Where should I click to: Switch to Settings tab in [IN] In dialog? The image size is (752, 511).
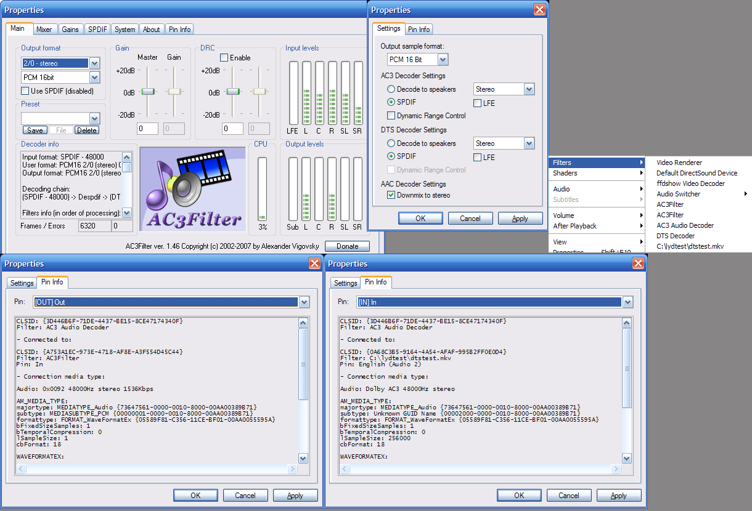pyautogui.click(x=345, y=283)
